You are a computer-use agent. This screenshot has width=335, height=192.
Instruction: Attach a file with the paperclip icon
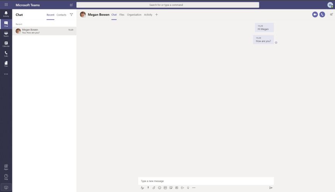click(x=154, y=188)
